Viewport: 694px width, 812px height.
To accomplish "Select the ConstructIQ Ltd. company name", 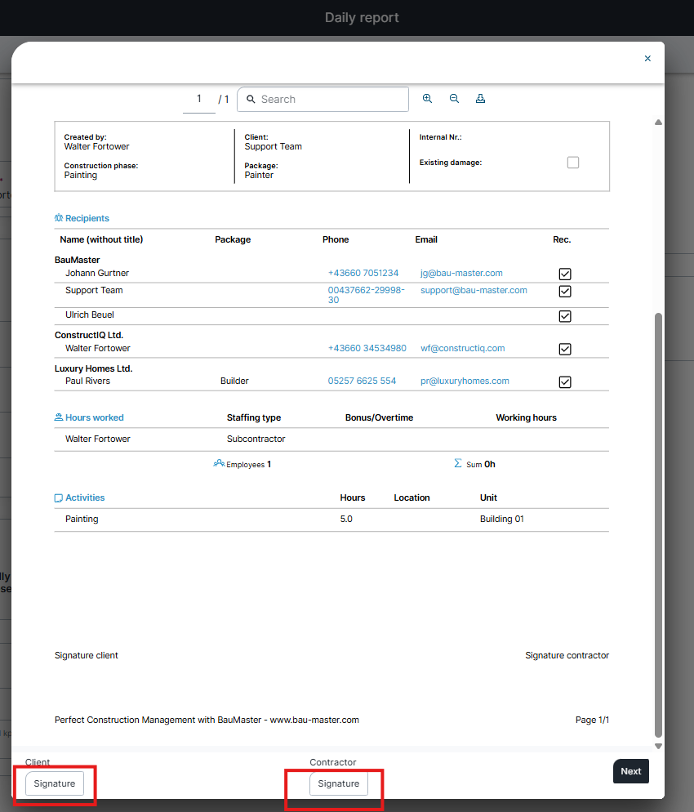I will tap(89, 335).
